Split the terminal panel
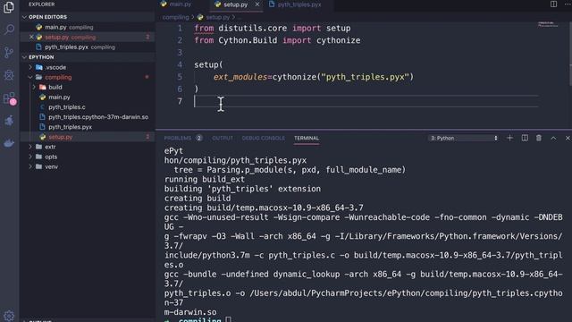The image size is (572, 322). (x=525, y=138)
